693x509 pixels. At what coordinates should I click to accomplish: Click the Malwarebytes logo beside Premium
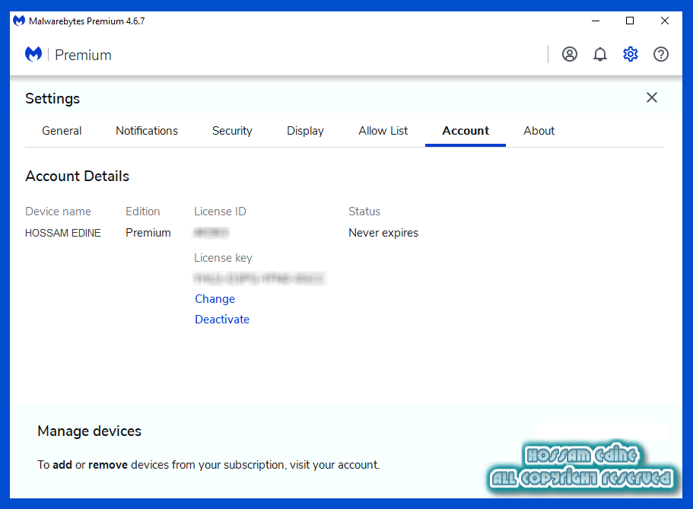33,54
